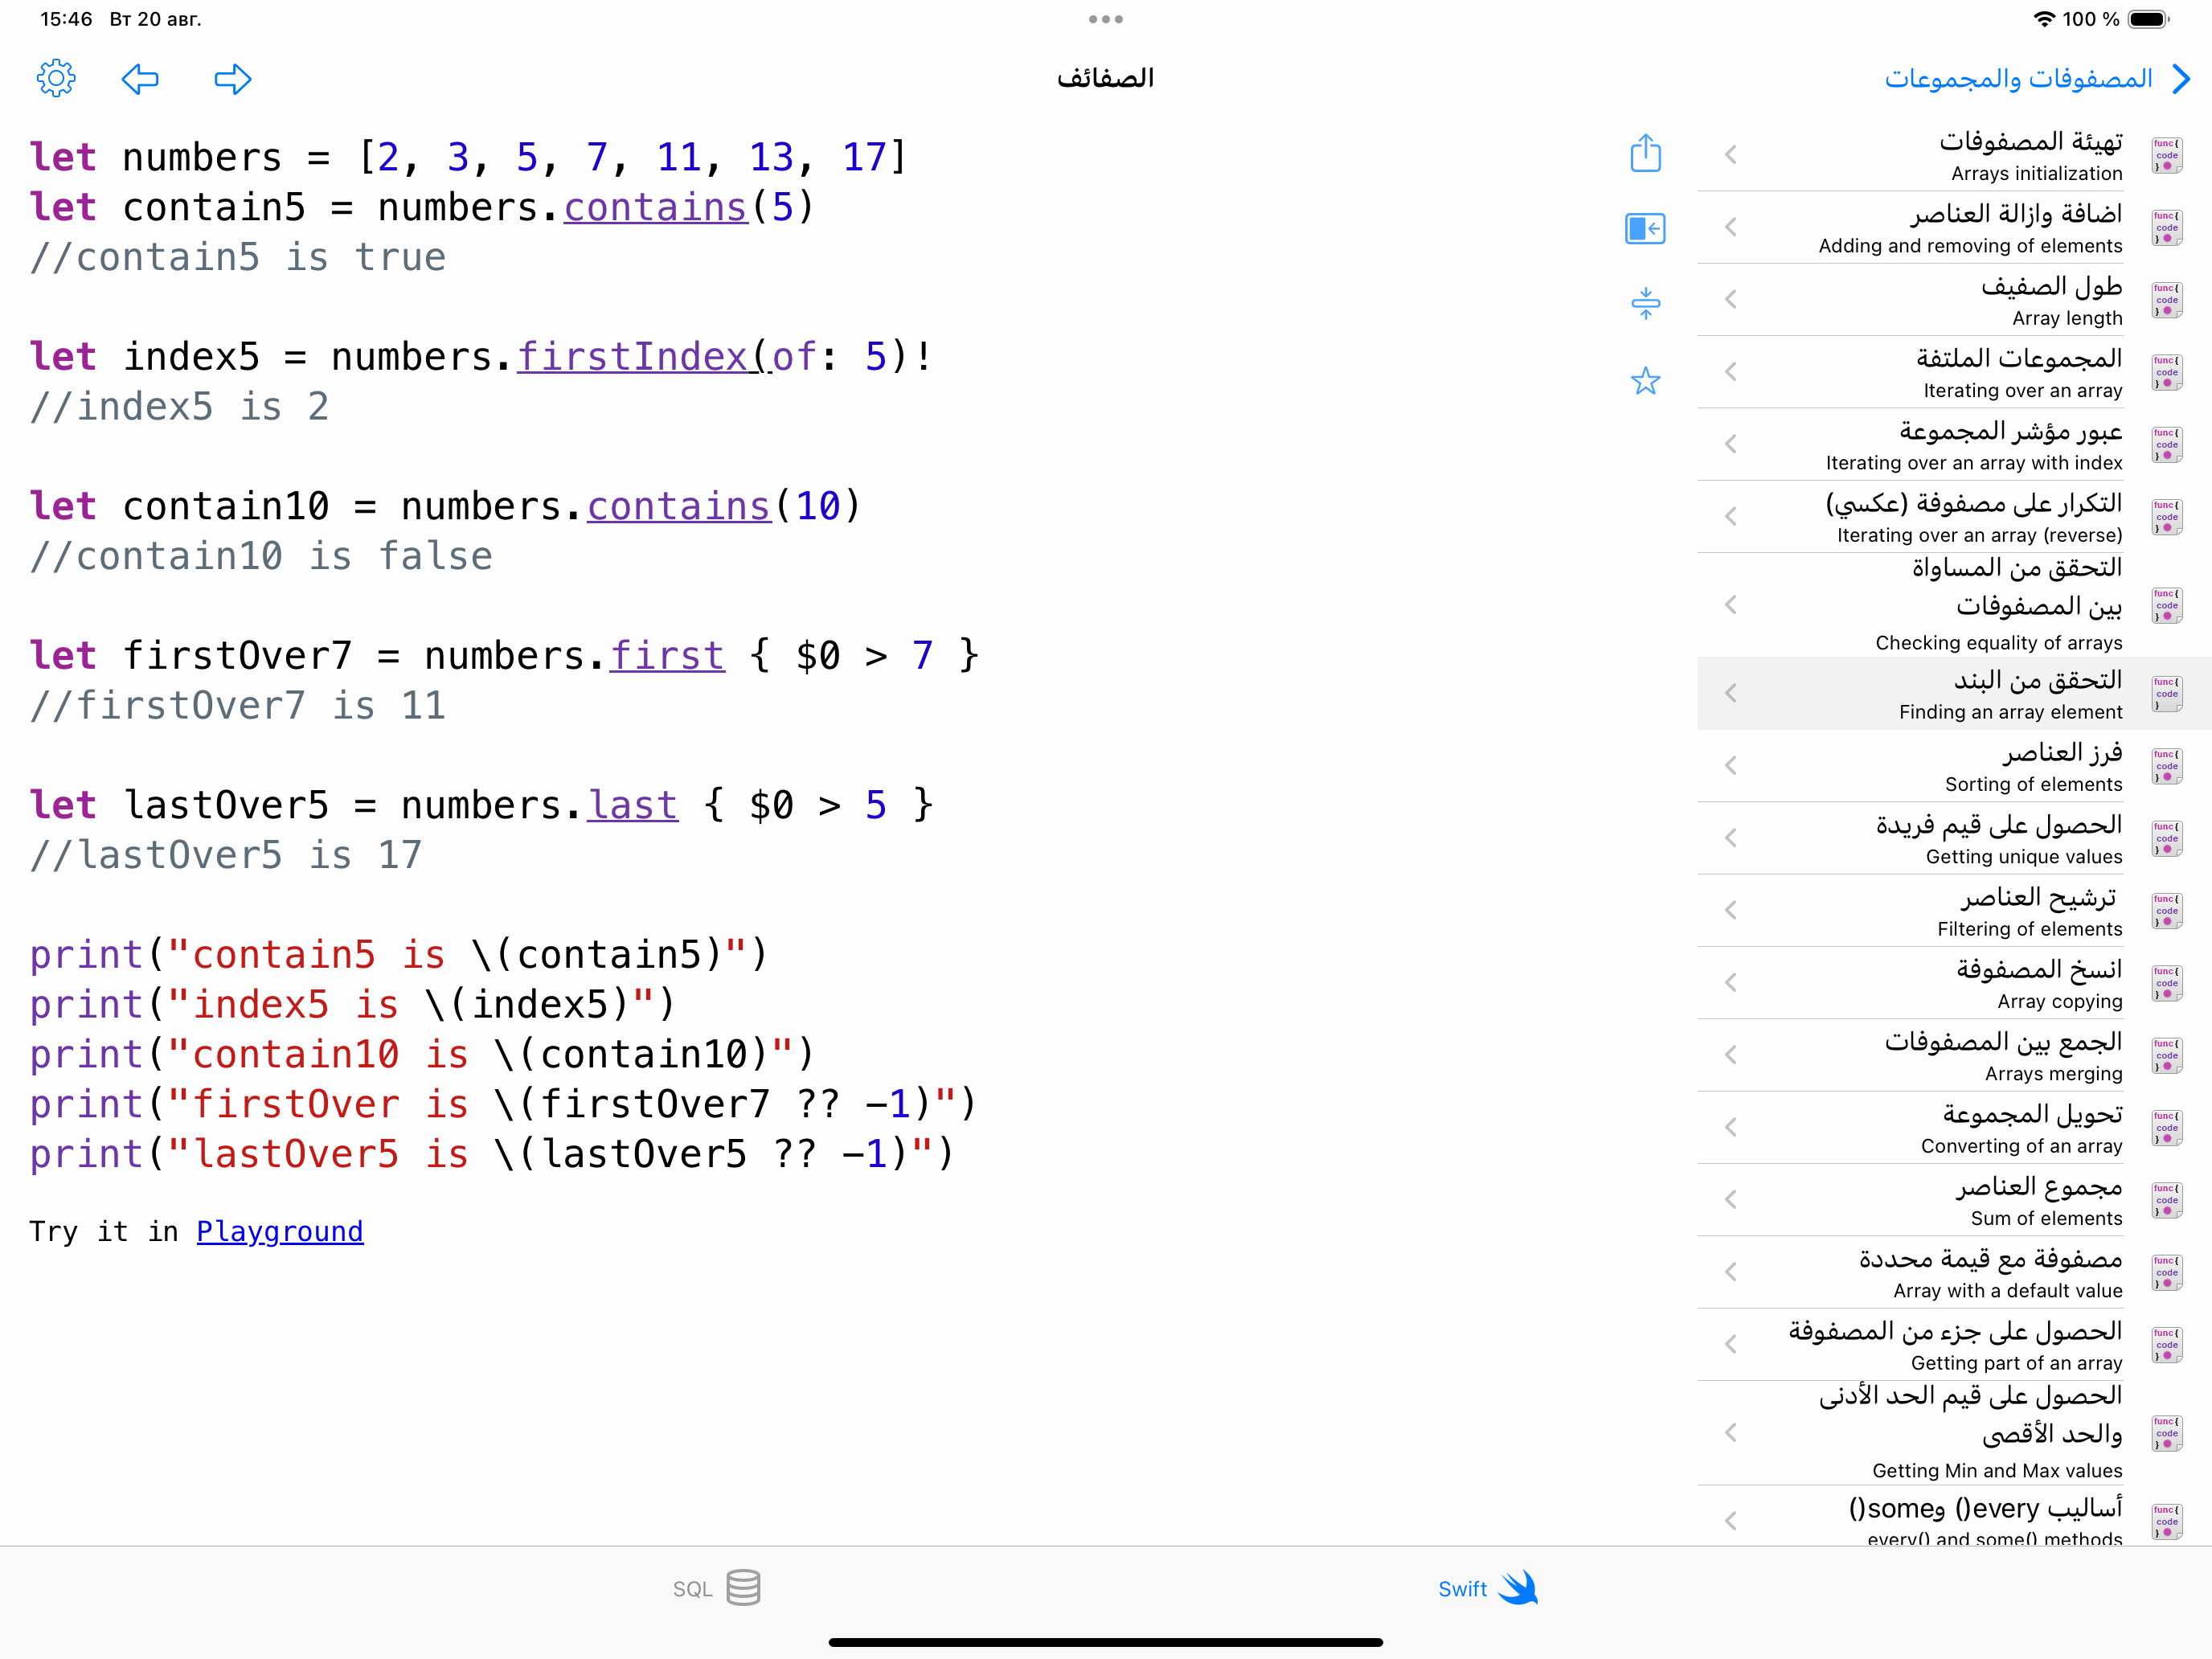This screenshot has height=1659, width=2212.
Task: Go forward with right arrow icon
Action: 233,79
